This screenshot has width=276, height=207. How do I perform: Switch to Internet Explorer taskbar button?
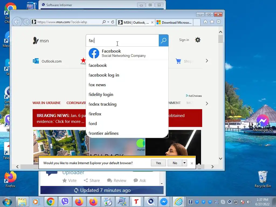178,202
